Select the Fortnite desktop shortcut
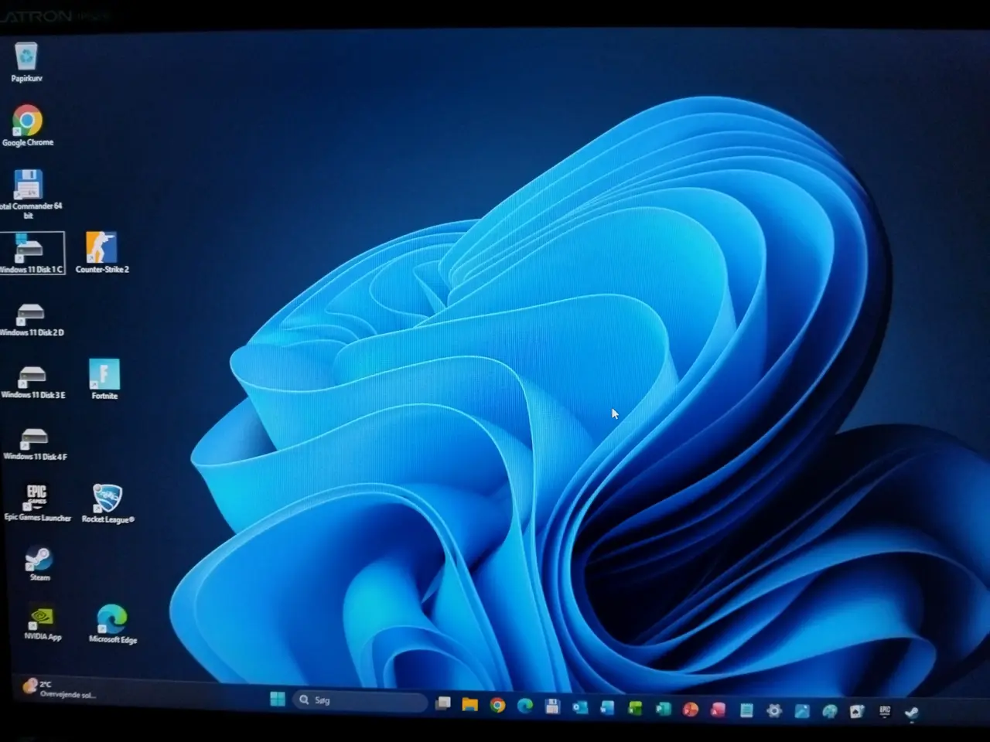990x742 pixels. pyautogui.click(x=104, y=379)
